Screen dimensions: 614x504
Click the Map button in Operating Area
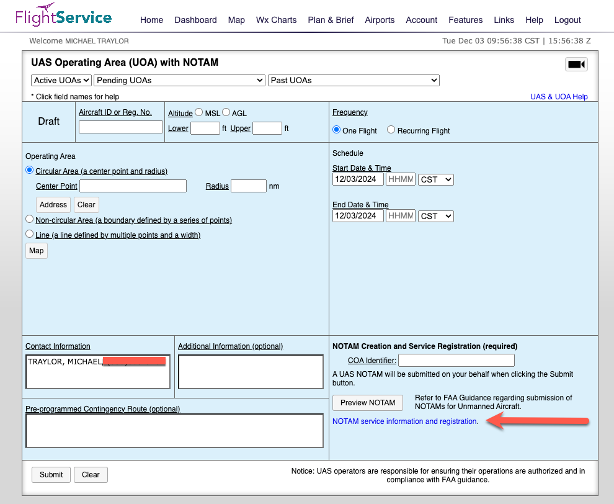point(37,251)
